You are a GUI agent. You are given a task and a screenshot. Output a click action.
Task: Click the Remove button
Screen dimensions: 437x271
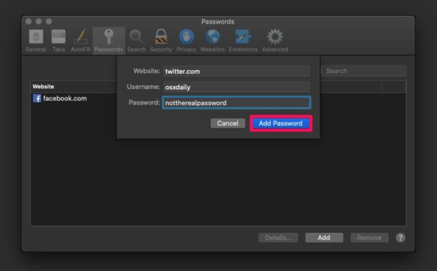click(x=369, y=238)
